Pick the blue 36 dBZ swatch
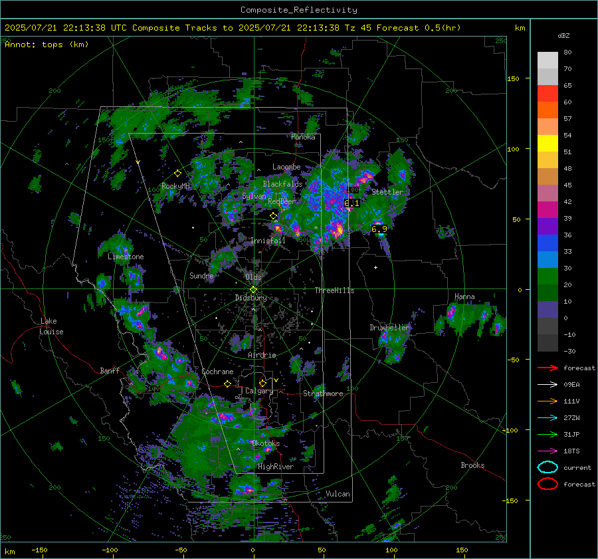Image resolution: width=598 pixels, height=559 pixels. pyautogui.click(x=548, y=243)
